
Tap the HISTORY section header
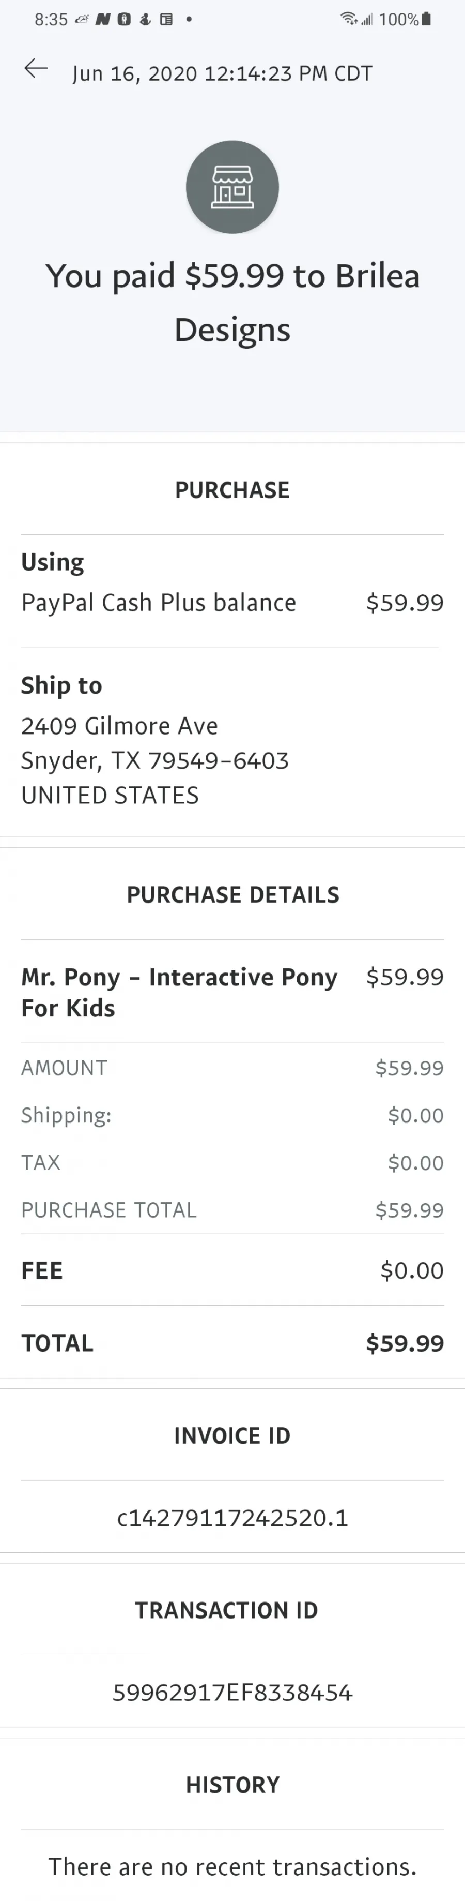pyautogui.click(x=232, y=1785)
